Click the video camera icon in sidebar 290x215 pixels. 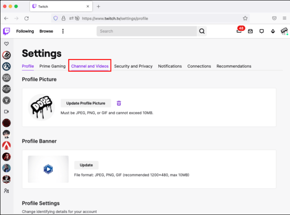tap(6, 112)
